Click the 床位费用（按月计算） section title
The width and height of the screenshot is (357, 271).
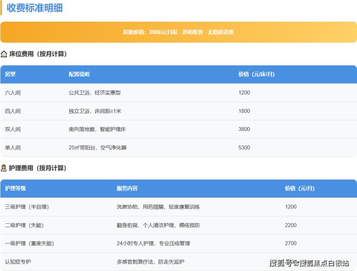pos(38,54)
